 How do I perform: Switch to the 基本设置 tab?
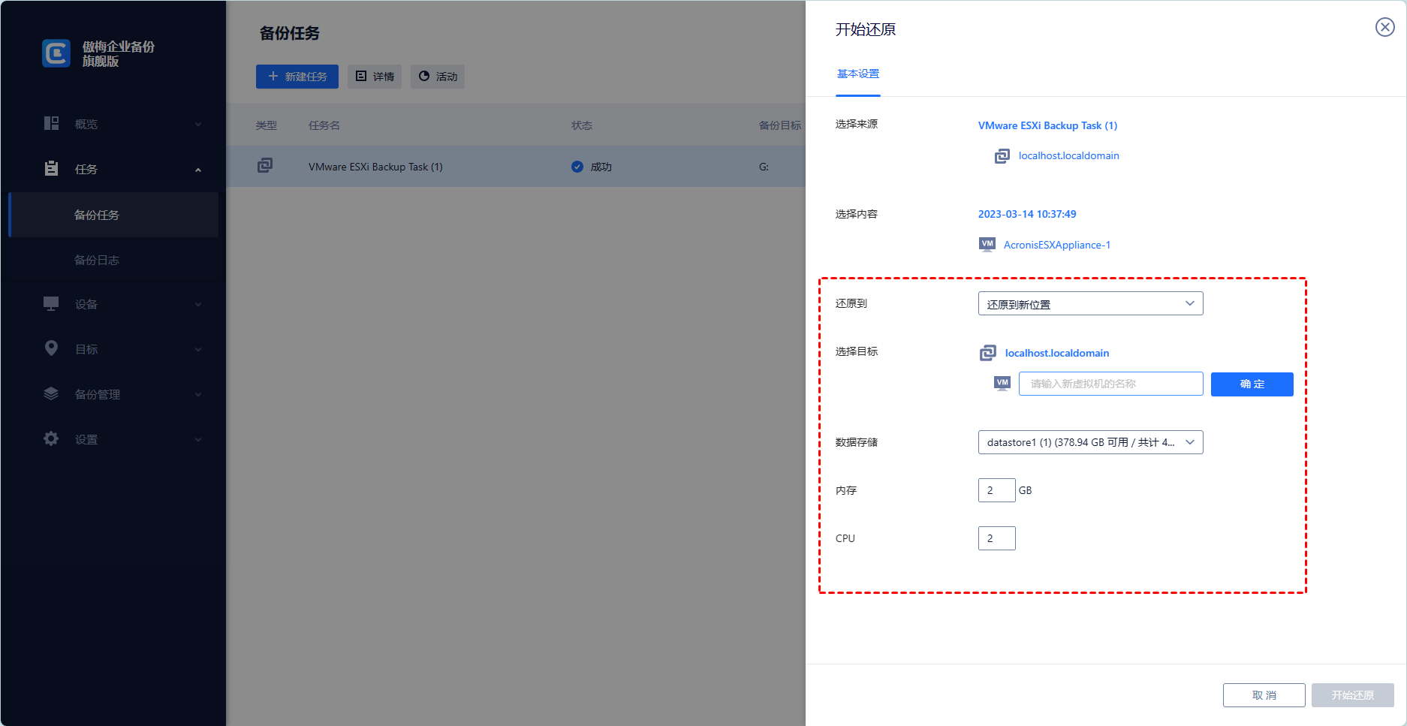point(857,74)
